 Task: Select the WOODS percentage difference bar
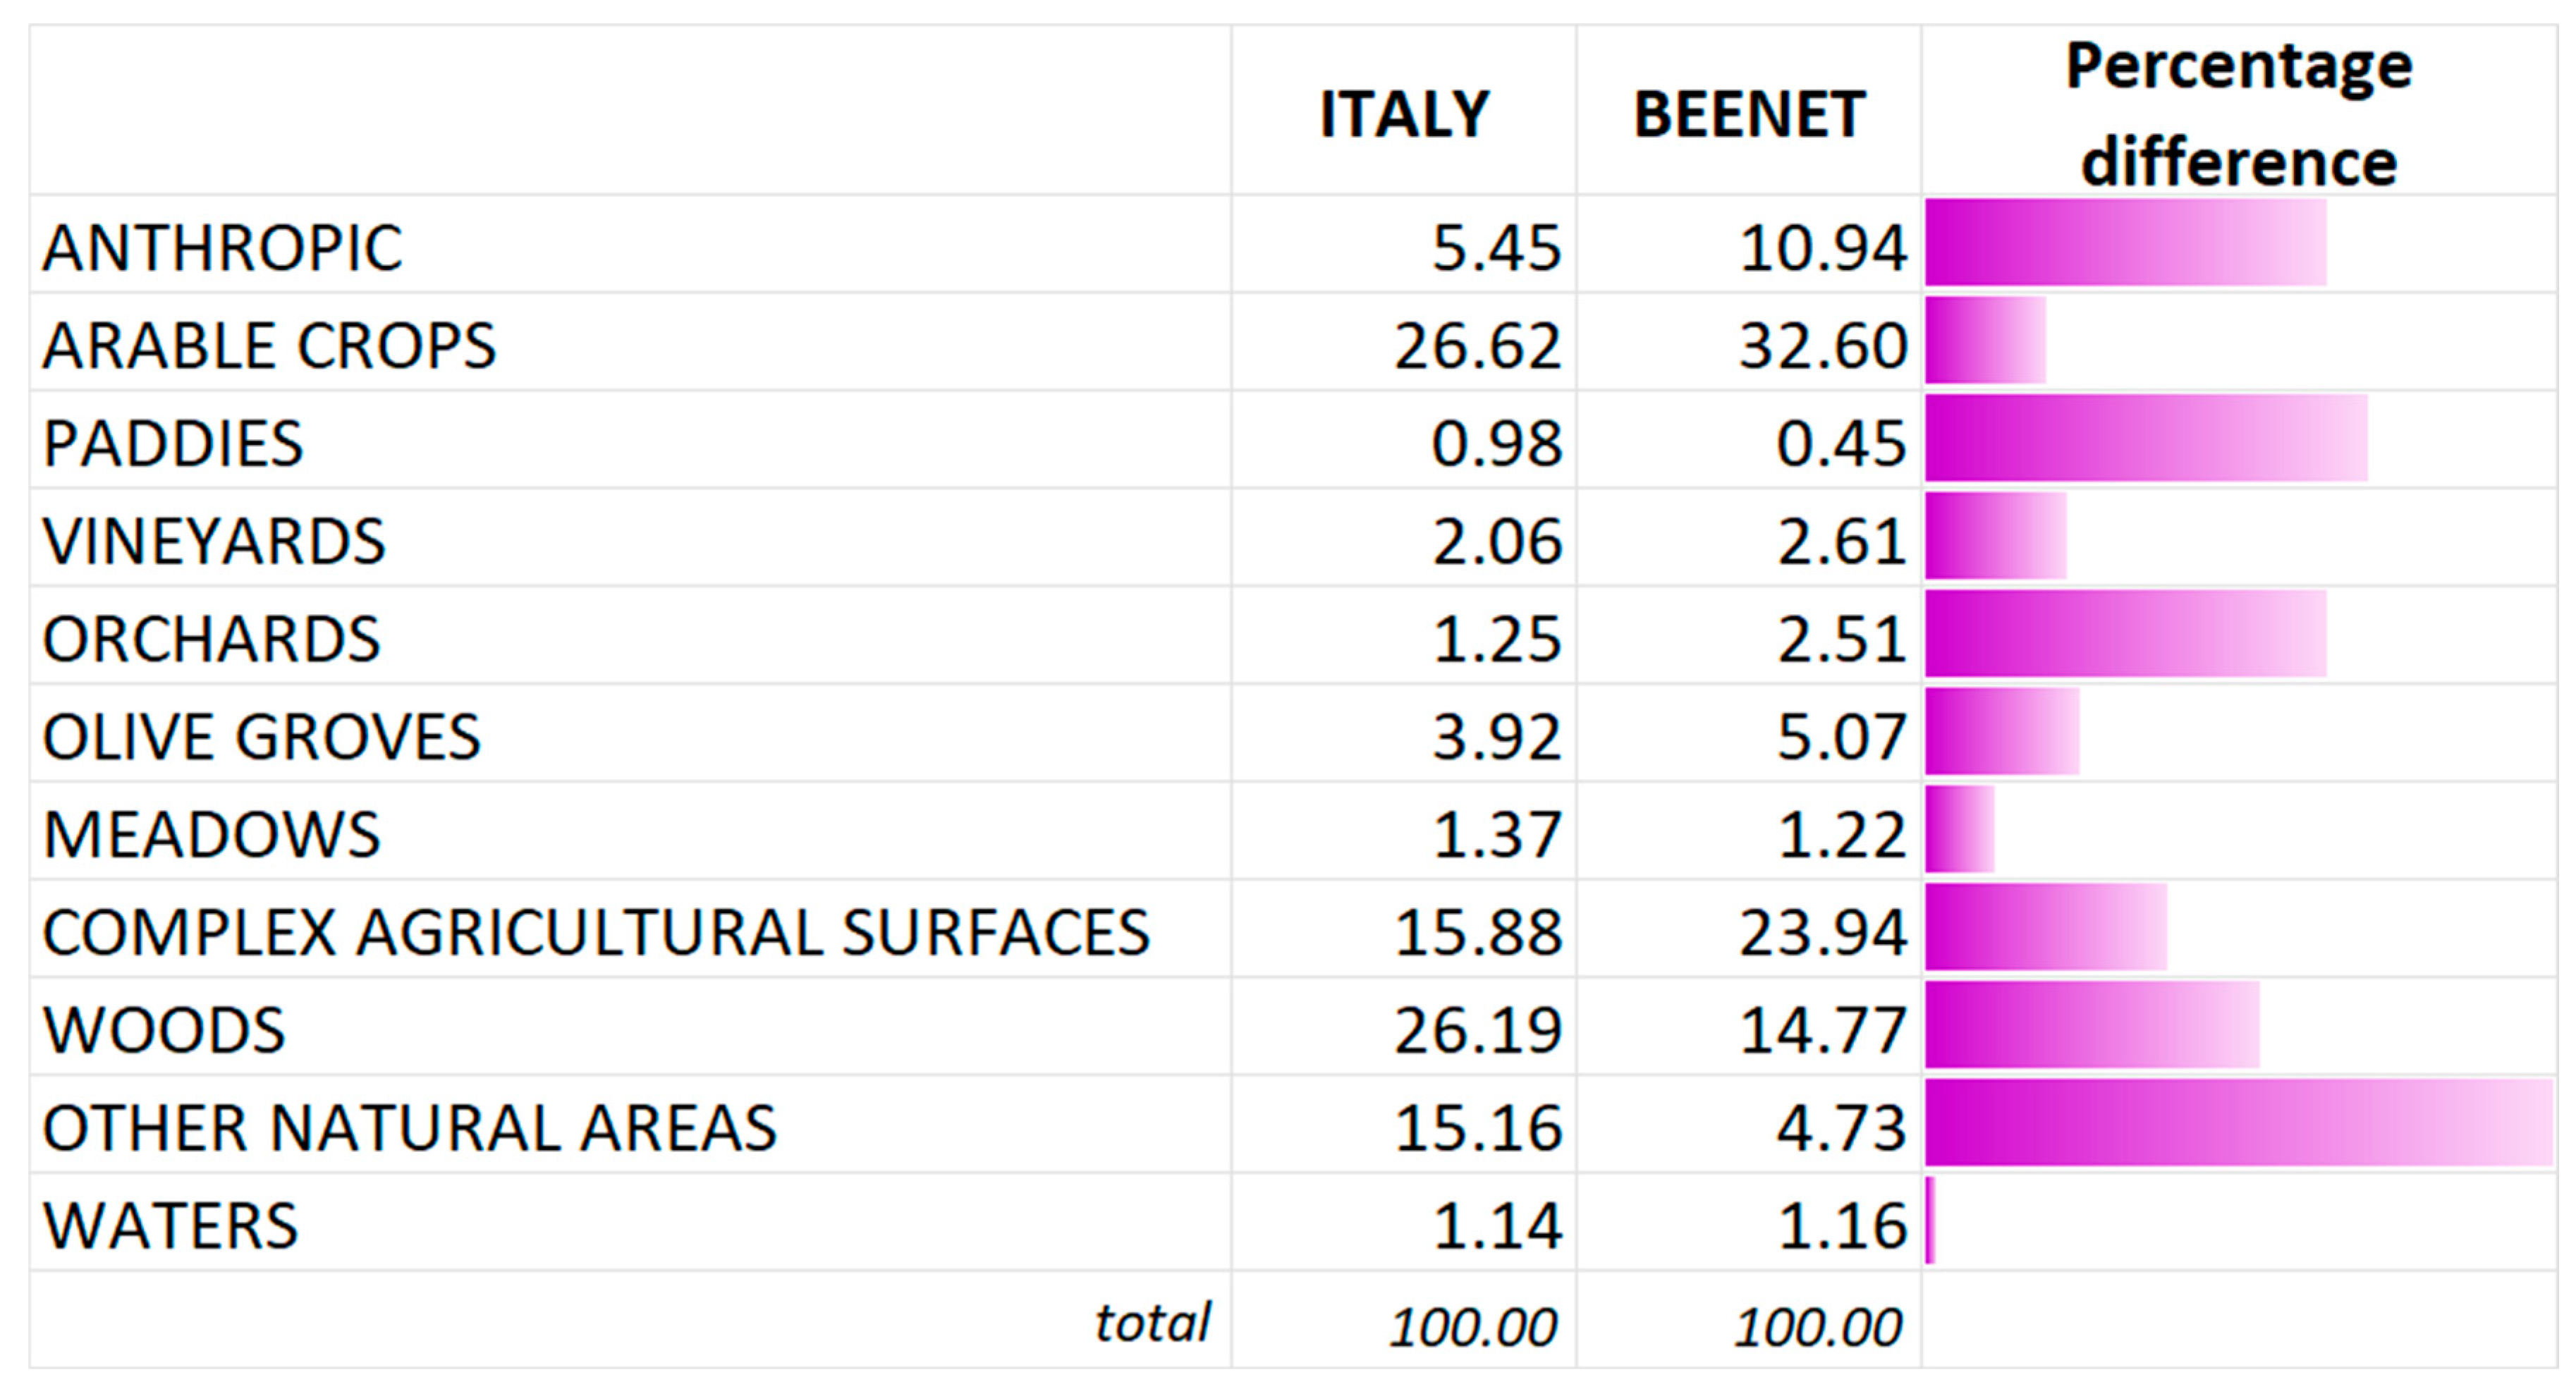[x=2092, y=1025]
